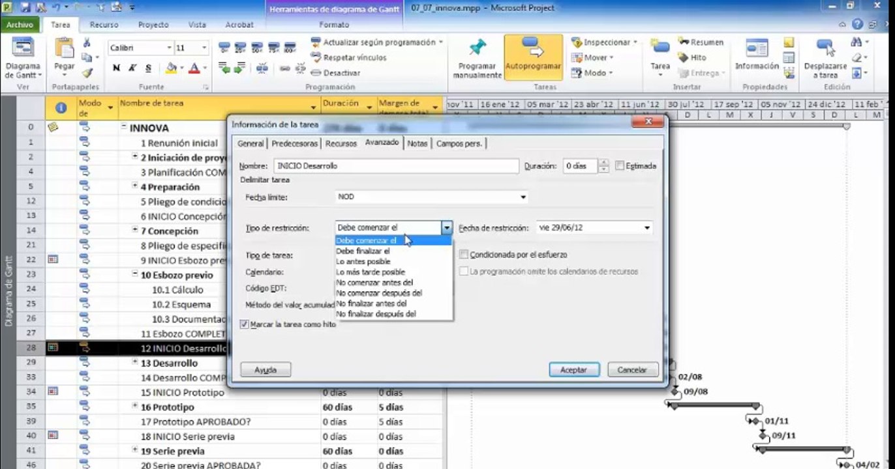Screen dimensions: 895x469
Task: Click Respetar vínculos in Programación group
Action: 349,58
